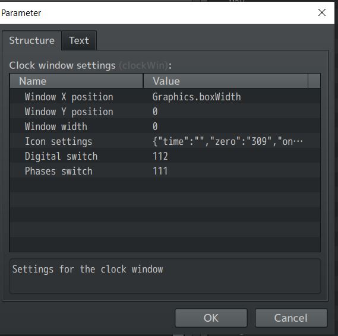Switch to the Text tab
The image size is (338, 336).
(79, 40)
